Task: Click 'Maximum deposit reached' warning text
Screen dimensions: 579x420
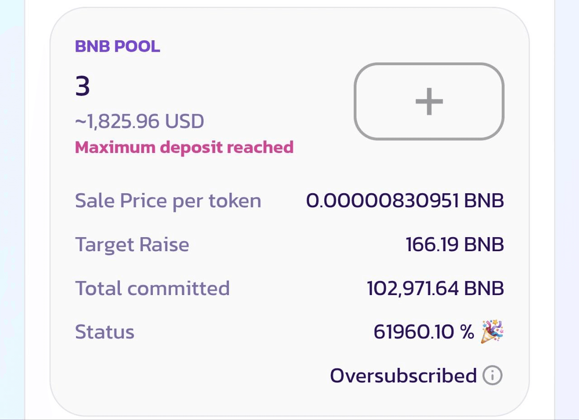Action: [x=184, y=147]
